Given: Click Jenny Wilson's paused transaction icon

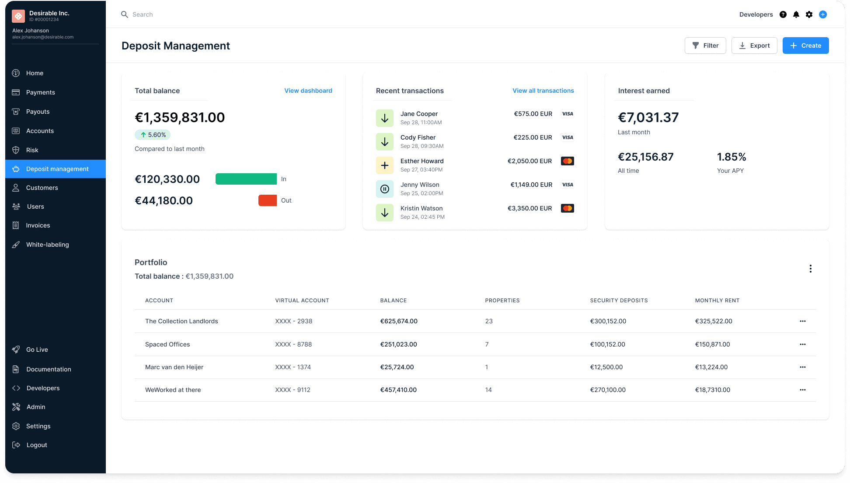Looking at the screenshot, I should coord(385,189).
